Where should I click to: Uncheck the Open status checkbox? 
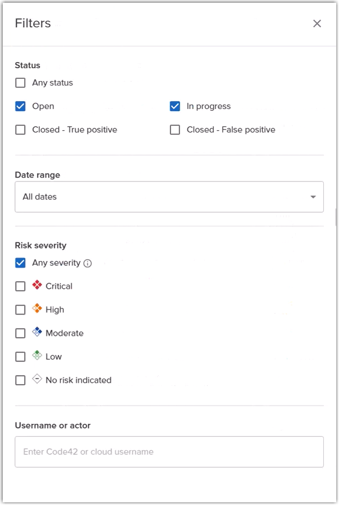point(21,106)
